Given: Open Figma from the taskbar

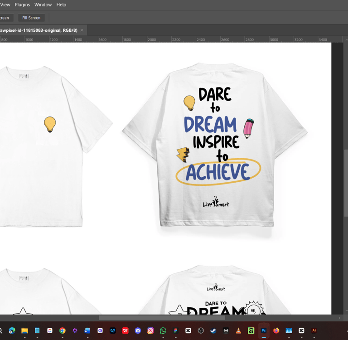Looking at the screenshot, I should tap(175, 330).
